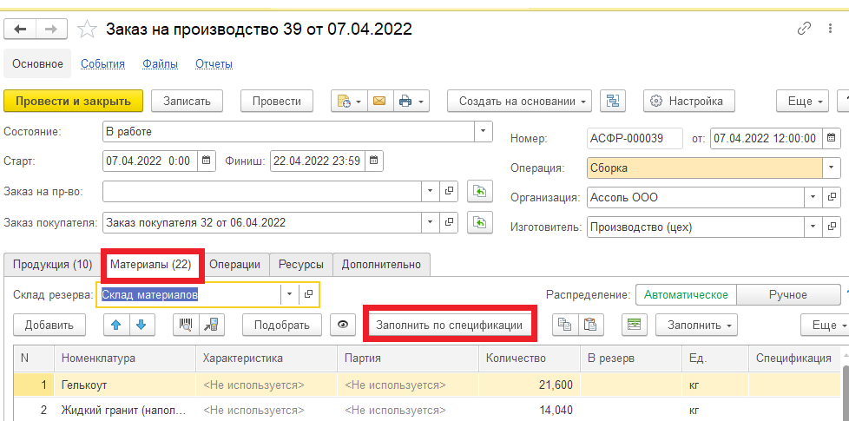Move row down with blue arrow
The height and width of the screenshot is (421, 849).
pos(141,325)
